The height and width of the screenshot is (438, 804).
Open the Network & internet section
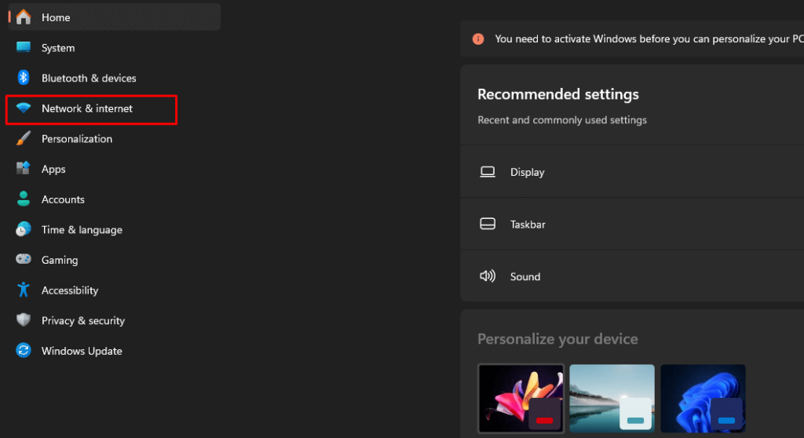(87, 108)
